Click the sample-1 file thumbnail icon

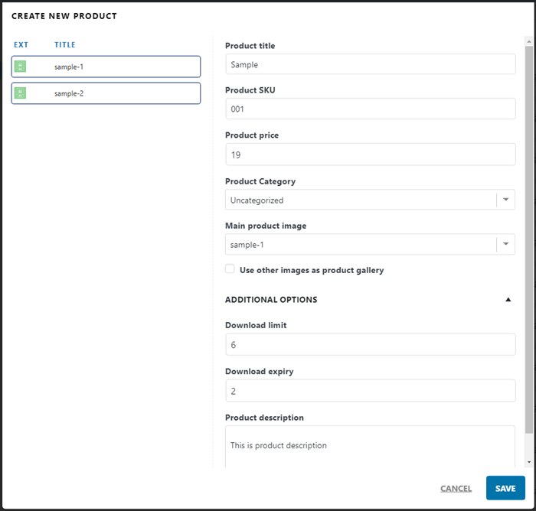tap(21, 67)
